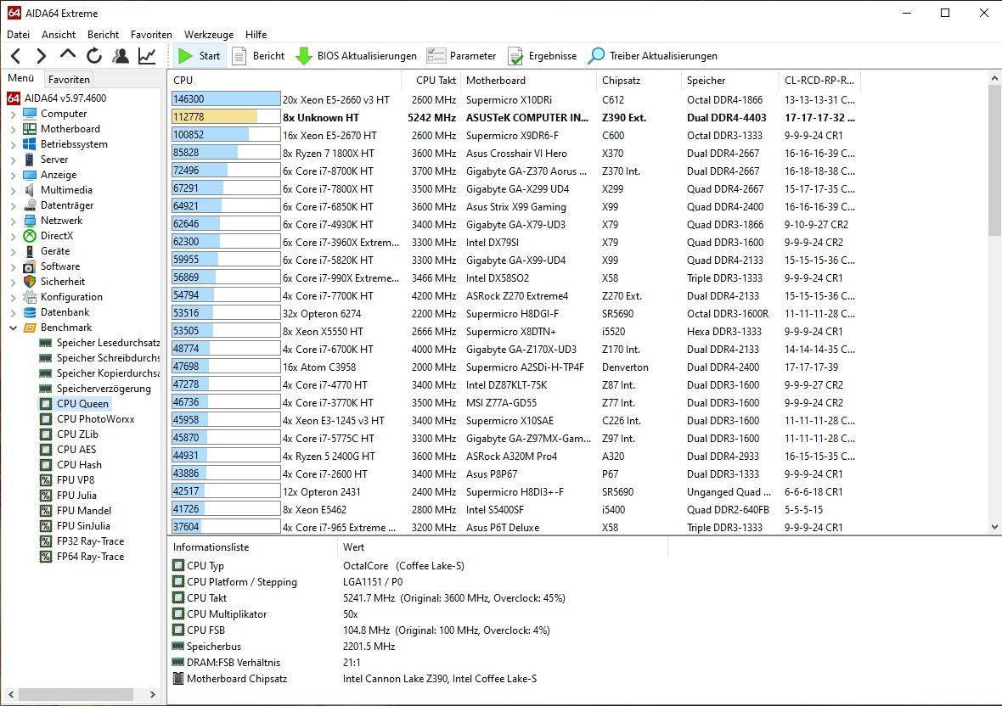Go forward with the right arrow toolbar icon
The width and height of the screenshot is (1002, 706).
pos(41,56)
